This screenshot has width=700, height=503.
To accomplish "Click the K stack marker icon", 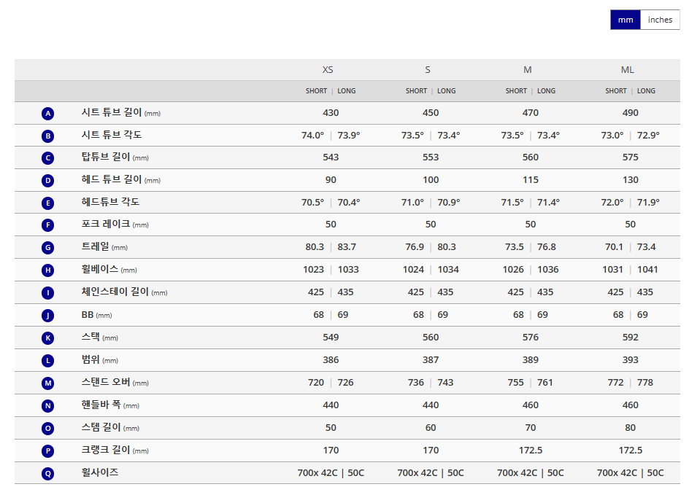I will pos(47,338).
